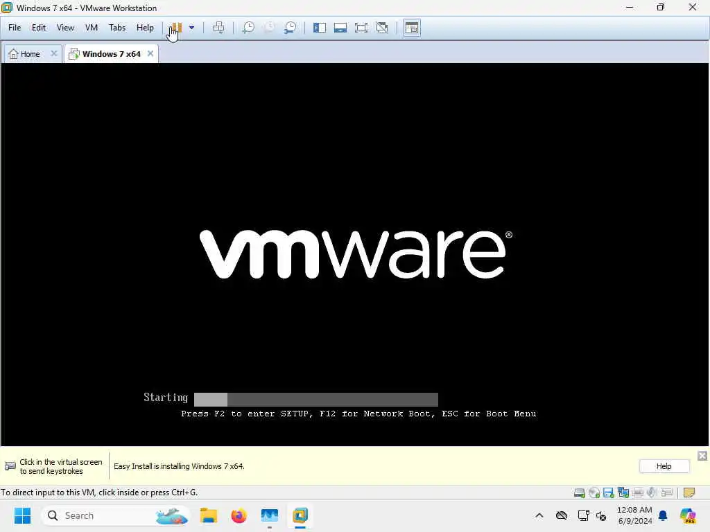Close the Windows 7 x64 tab
Screen dimensions: 710x532
point(150,53)
